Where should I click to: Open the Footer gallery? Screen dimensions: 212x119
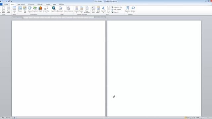point(81,10)
